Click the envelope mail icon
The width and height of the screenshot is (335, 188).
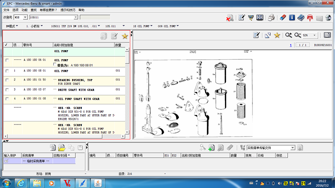[320, 18]
